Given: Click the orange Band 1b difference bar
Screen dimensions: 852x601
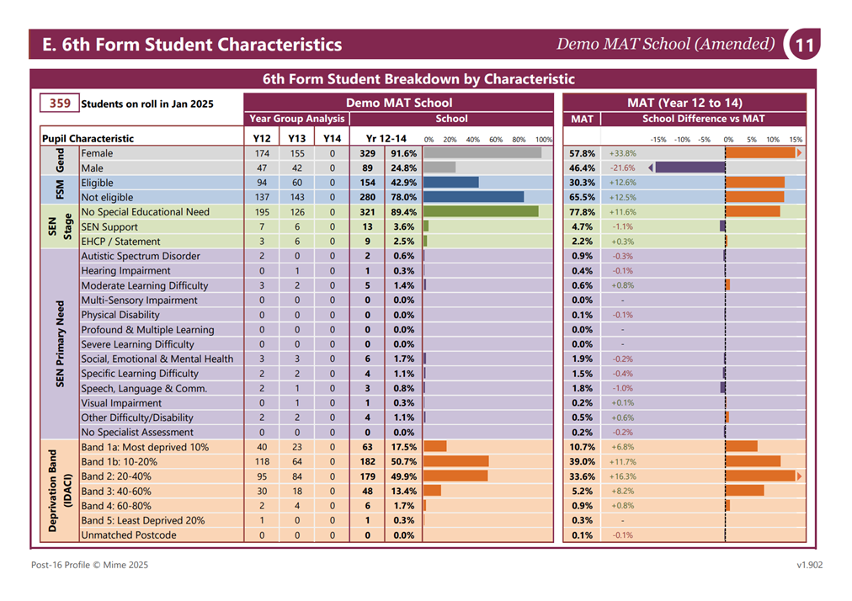Looking at the screenshot, I should pos(753,461).
